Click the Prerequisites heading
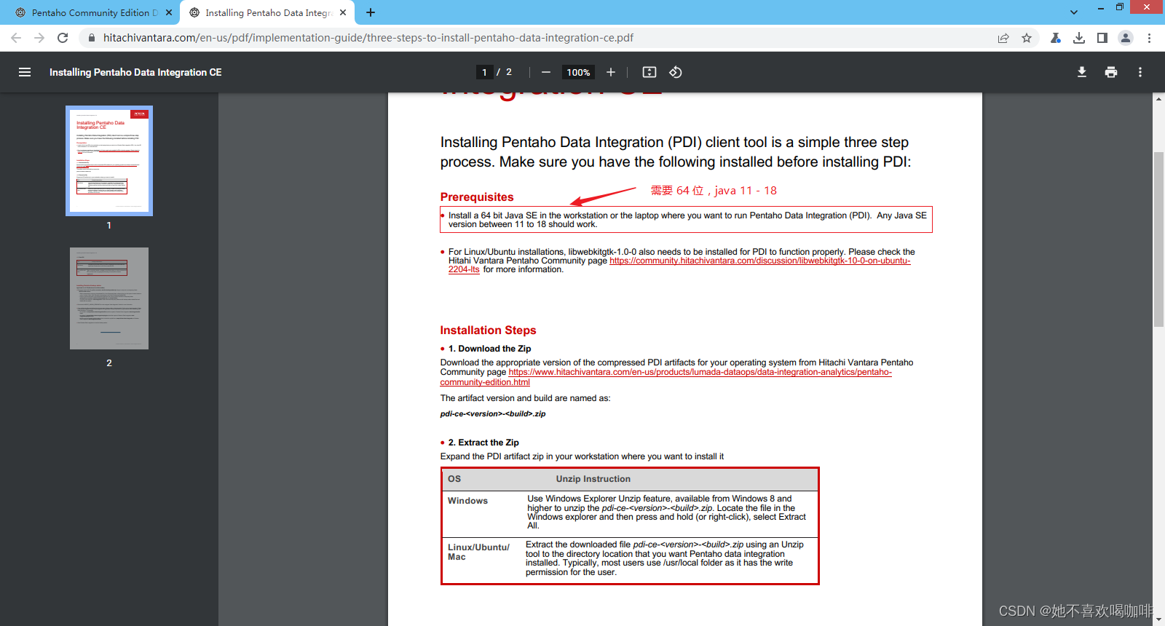Screen dimensions: 1165x626 point(477,197)
